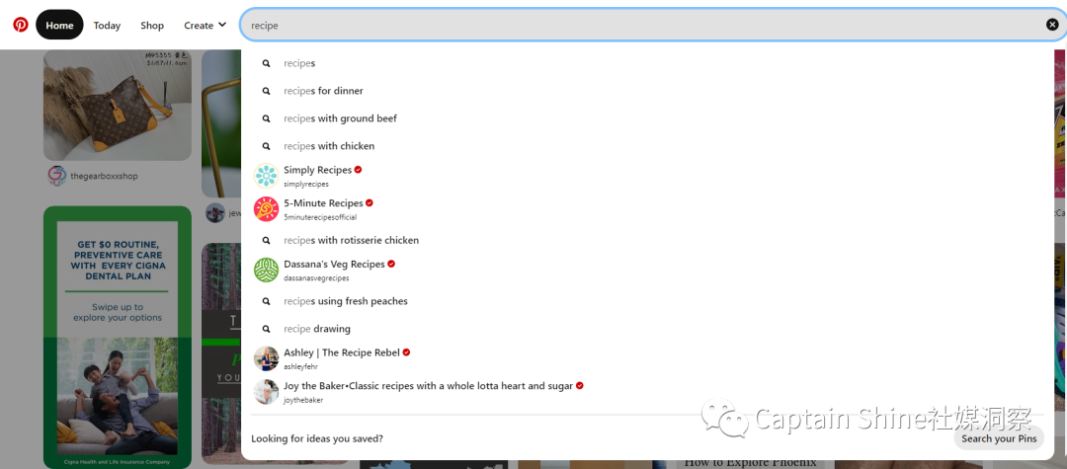Select "recipes for dinner" suggestion
Image resolution: width=1067 pixels, height=469 pixels.
323,91
